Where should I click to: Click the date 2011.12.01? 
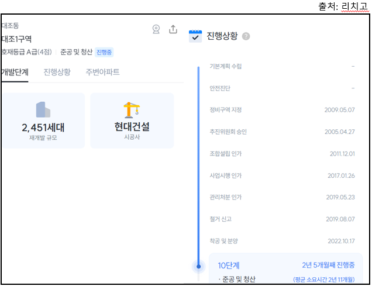click(342, 154)
